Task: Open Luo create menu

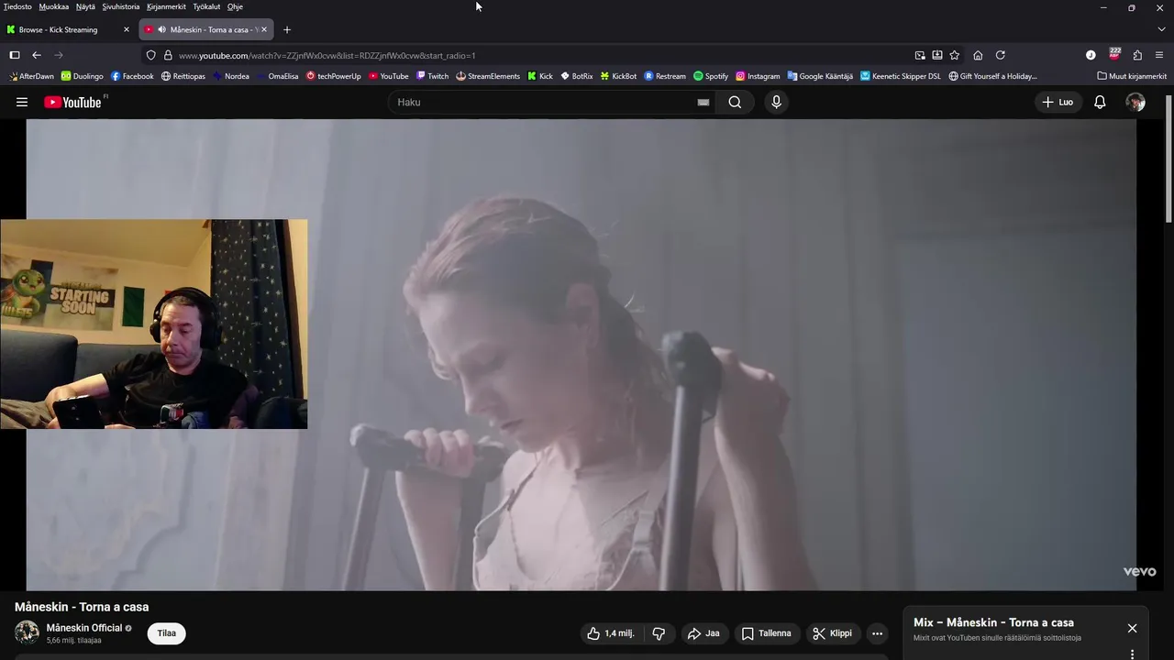Action: [x=1058, y=102]
